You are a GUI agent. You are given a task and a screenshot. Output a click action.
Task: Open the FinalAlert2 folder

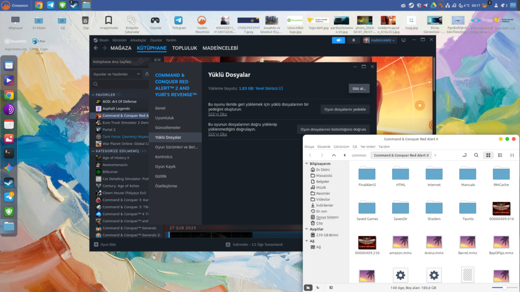tap(367, 174)
